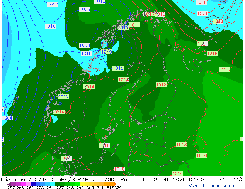Select the cyan legend color swatch

pos(53,184)
